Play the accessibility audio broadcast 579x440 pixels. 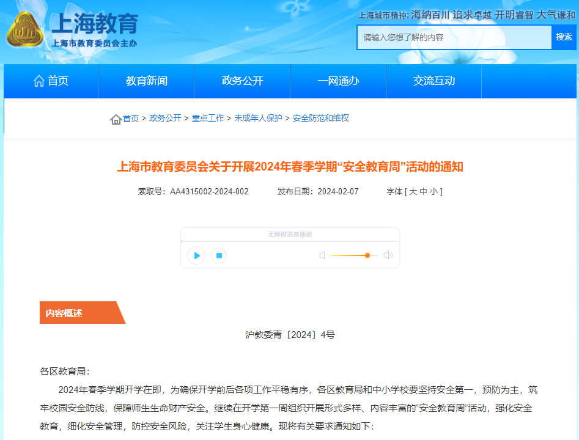(x=196, y=255)
